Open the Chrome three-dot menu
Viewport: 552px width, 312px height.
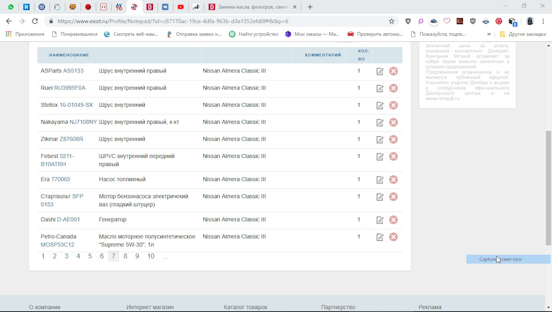point(543,21)
